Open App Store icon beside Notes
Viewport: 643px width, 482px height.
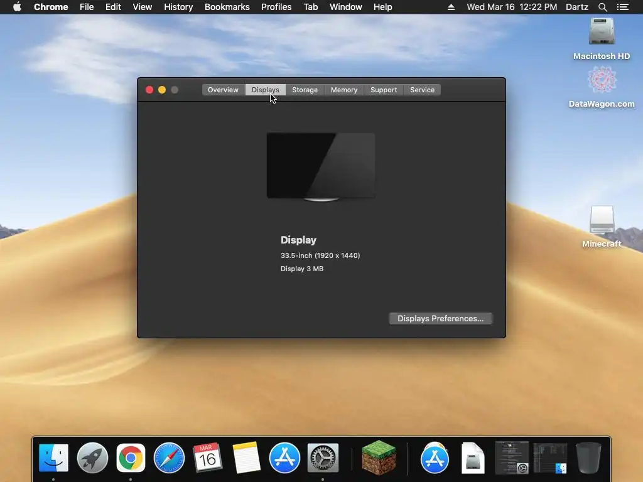[x=284, y=458]
